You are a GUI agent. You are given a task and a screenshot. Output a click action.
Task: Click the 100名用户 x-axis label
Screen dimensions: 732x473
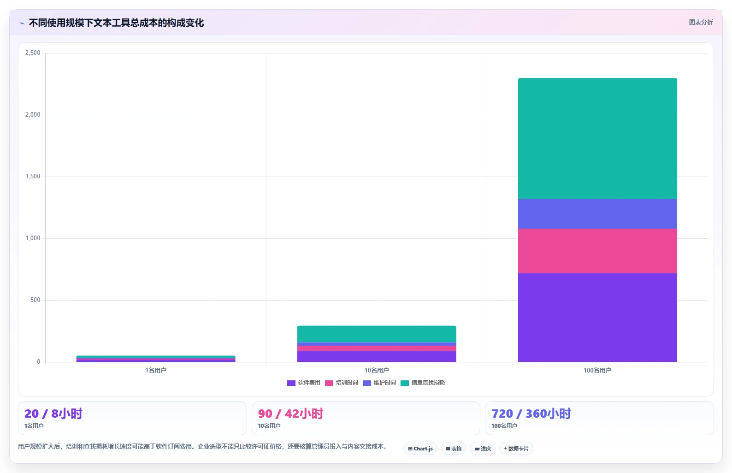(597, 370)
